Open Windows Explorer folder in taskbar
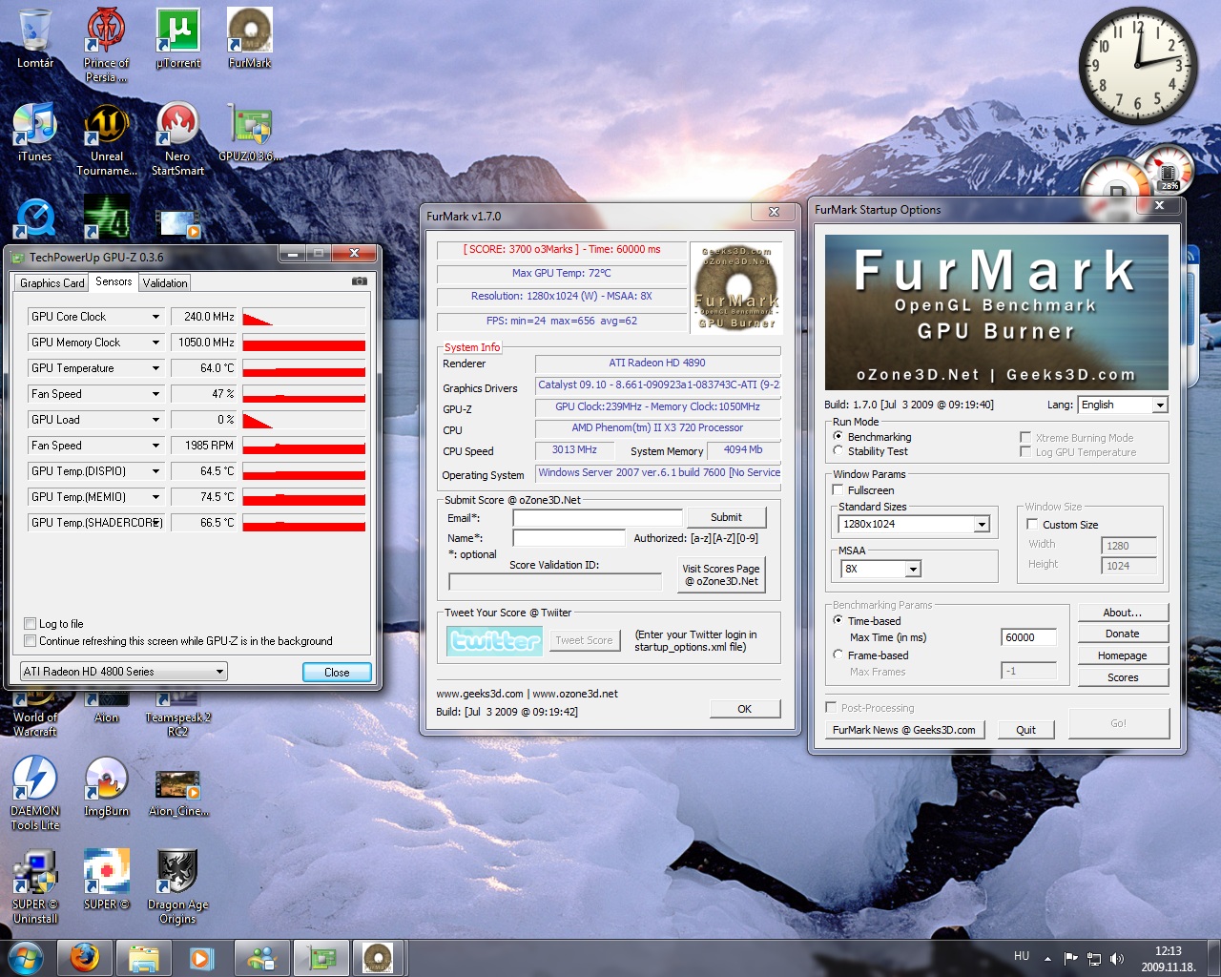 [143, 957]
